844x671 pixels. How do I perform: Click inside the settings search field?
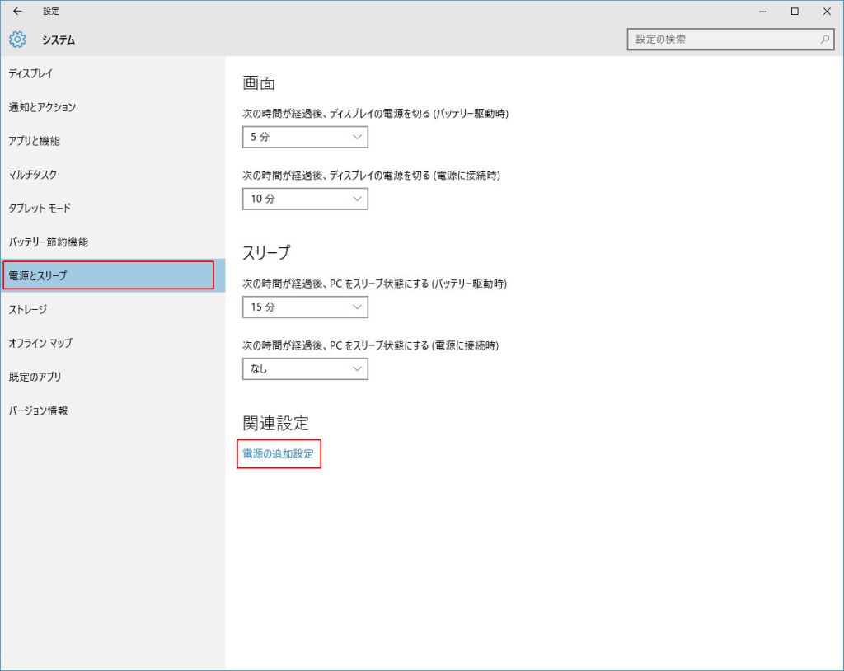click(x=721, y=40)
